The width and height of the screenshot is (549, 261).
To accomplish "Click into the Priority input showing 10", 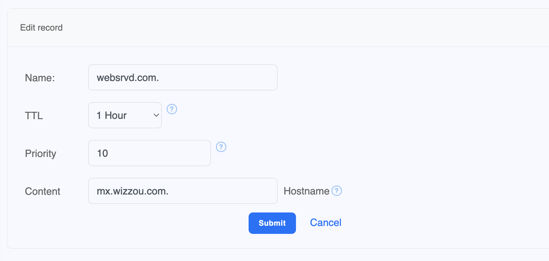I will click(149, 153).
